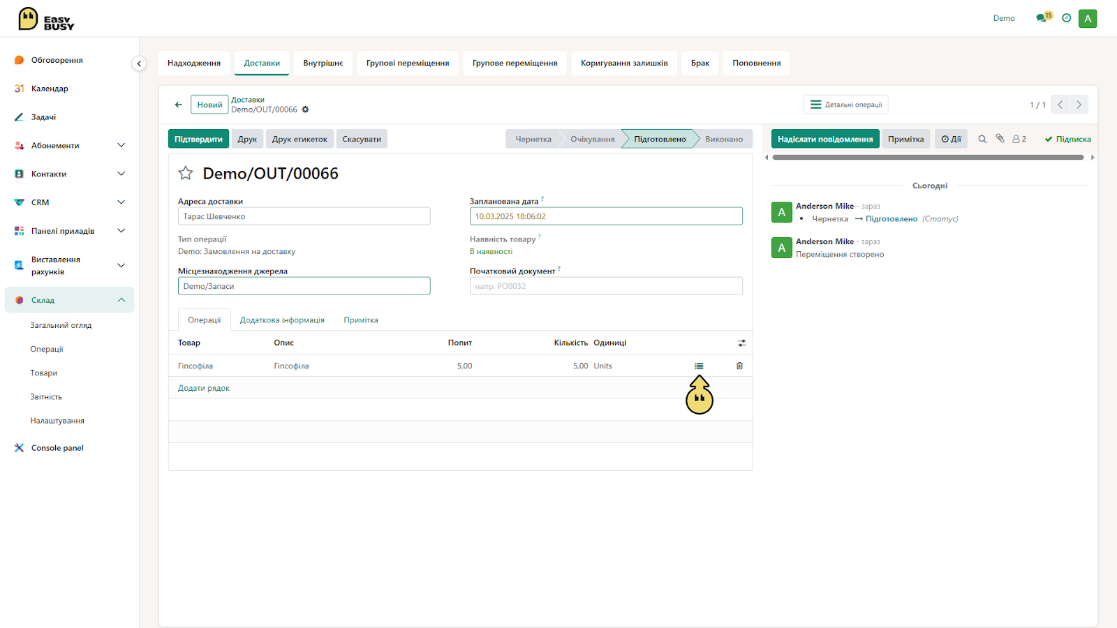
Task: Switch to Внутрішнє tab
Action: point(323,63)
